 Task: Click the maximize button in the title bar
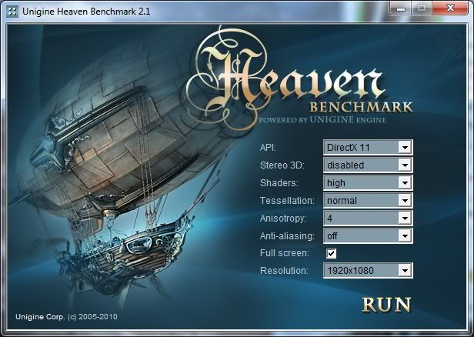422,8
